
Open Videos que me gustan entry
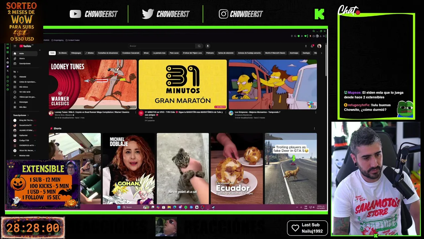tap(25, 97)
